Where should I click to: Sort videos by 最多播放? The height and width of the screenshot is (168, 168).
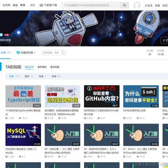[x=42, y=67]
